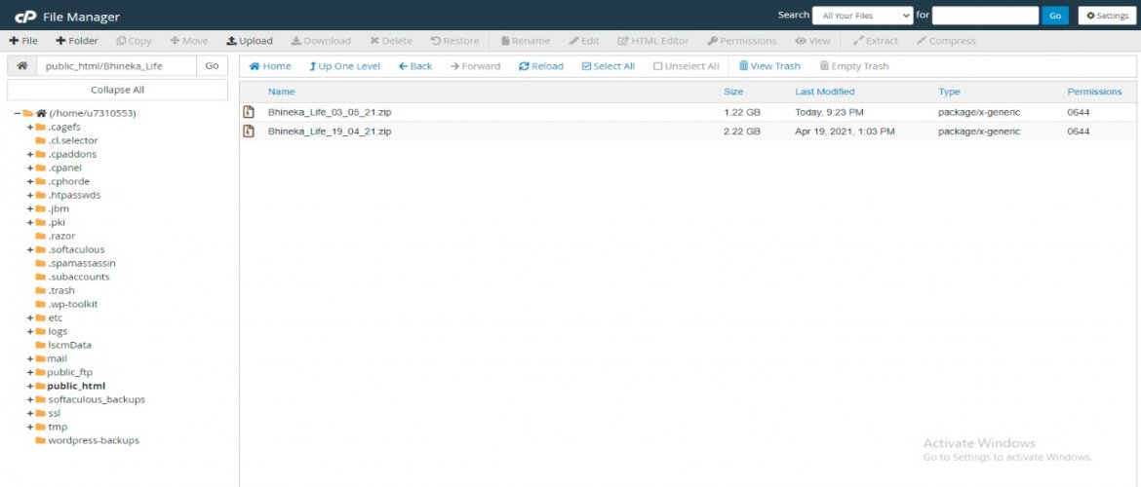1141x487 pixels.
Task: Create a new folder with + Folder
Action: (x=76, y=41)
